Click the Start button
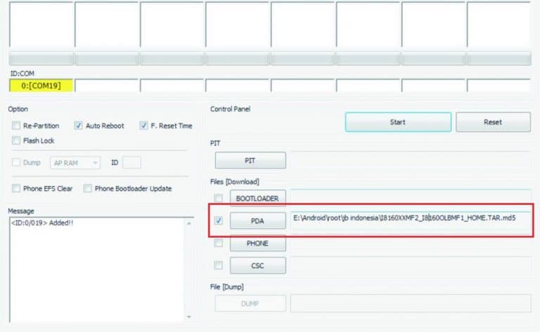Viewport: 540px width, 332px height. (398, 122)
